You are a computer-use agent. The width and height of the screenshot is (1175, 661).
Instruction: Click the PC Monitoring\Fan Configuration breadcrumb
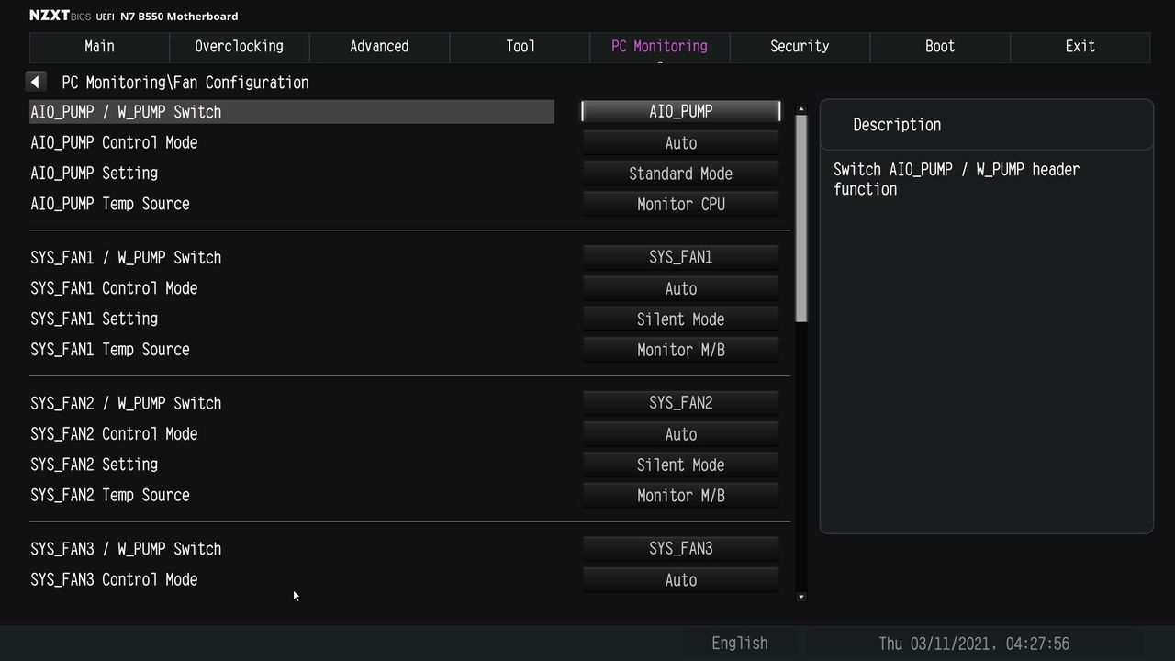pyautogui.click(x=185, y=83)
